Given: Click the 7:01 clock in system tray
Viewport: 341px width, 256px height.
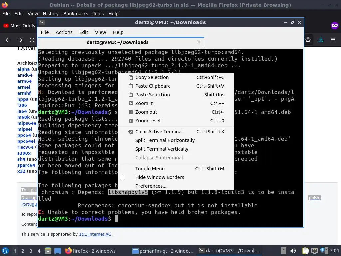Looking at the screenshot, I should (x=334, y=251).
